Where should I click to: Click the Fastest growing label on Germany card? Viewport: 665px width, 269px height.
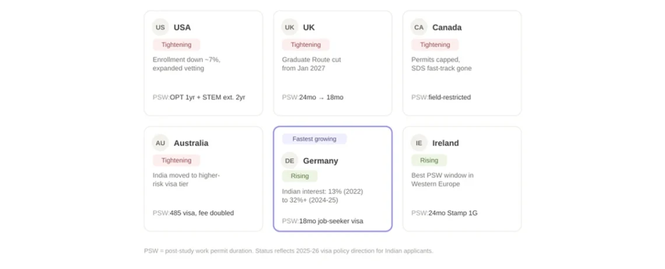click(x=314, y=139)
